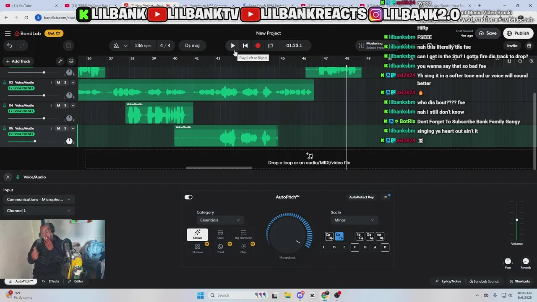Toggle the AutoPitch on/off switch
This screenshot has height=302, width=537.
coord(188,197)
